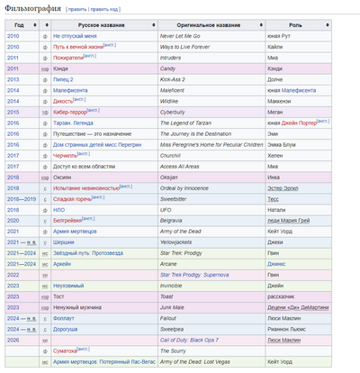Click the 'Джейн Портер' role link
This screenshot has width=360, height=373.
click(299, 123)
